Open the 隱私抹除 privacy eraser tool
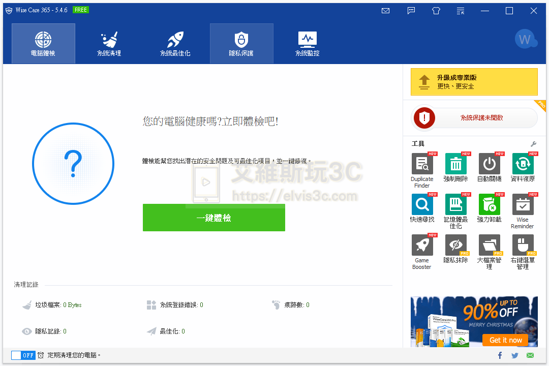549x366 pixels. pos(455,246)
